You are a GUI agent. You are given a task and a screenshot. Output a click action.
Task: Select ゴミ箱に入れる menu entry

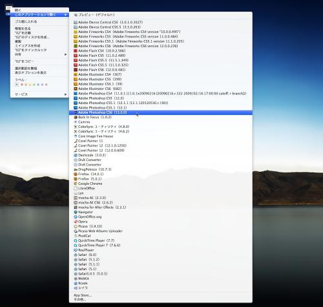39,21
